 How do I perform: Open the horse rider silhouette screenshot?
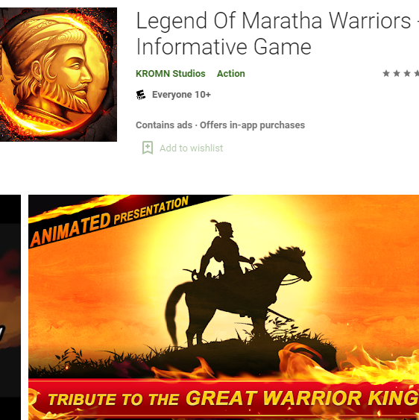click(x=224, y=307)
